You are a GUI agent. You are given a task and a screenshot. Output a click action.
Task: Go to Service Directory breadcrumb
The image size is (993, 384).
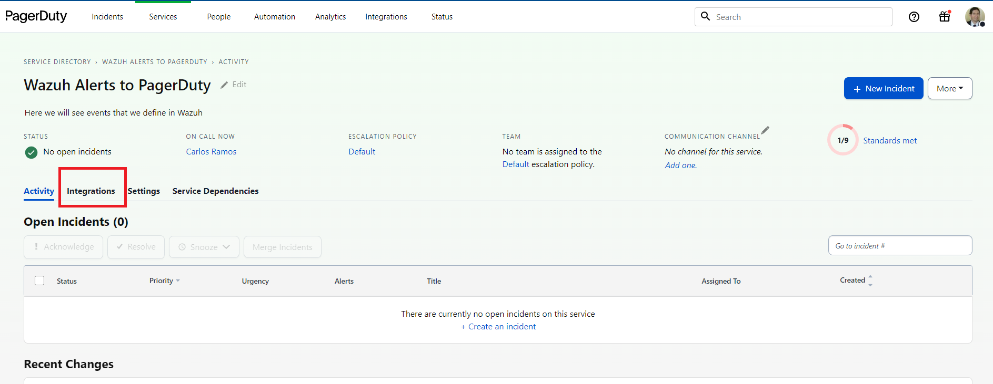point(57,62)
